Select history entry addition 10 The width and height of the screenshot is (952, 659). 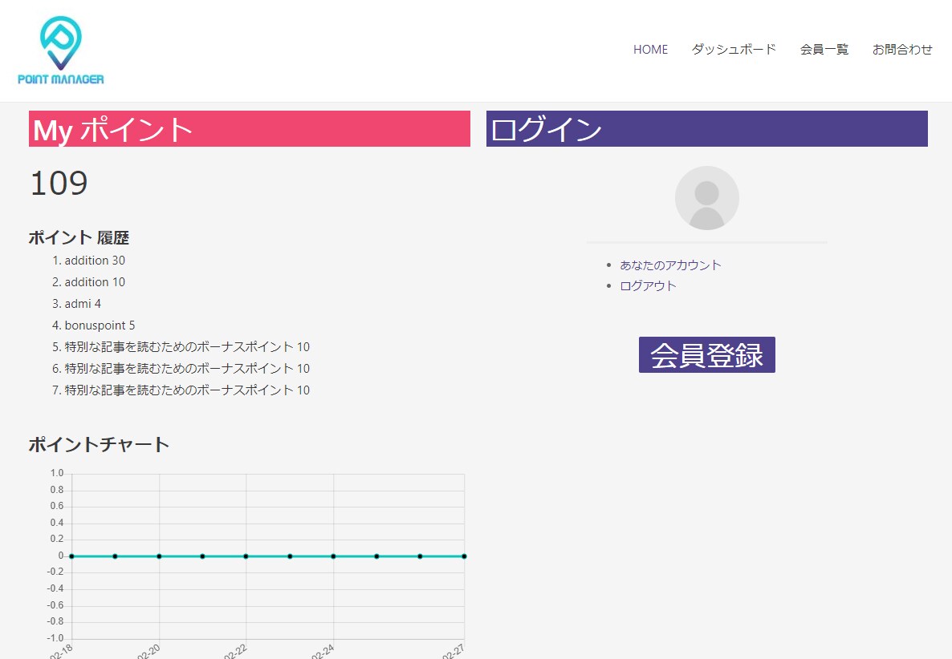[x=95, y=282]
